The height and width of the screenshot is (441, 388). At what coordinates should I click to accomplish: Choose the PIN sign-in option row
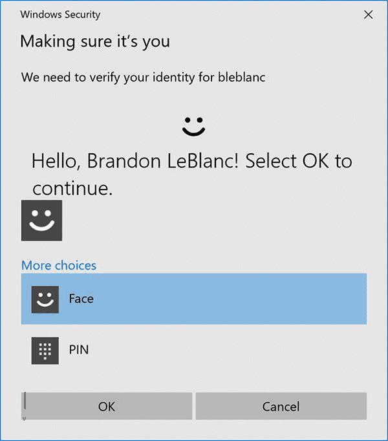coord(194,350)
